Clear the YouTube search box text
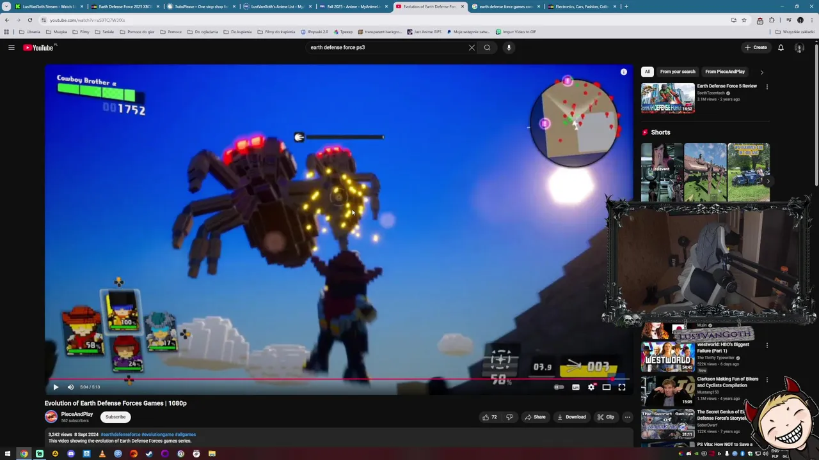The height and width of the screenshot is (460, 819). [472, 47]
